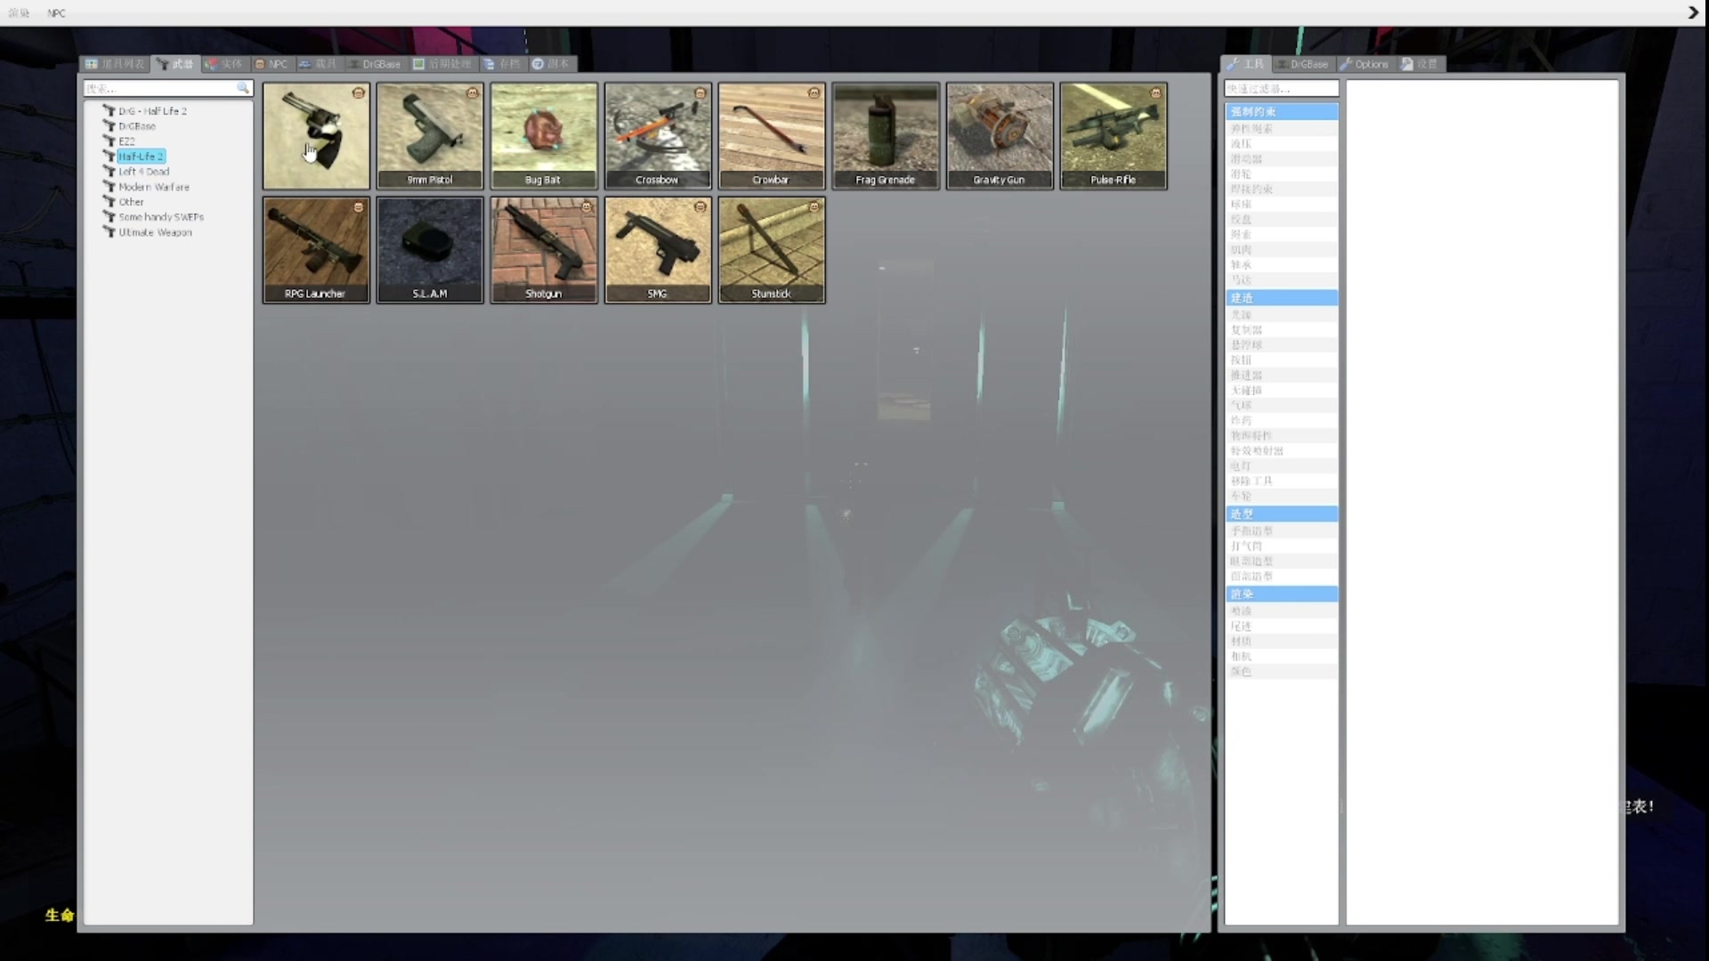Select the 复制器 duplicator tool
Image resolution: width=1709 pixels, height=961 pixels.
coord(1281,329)
